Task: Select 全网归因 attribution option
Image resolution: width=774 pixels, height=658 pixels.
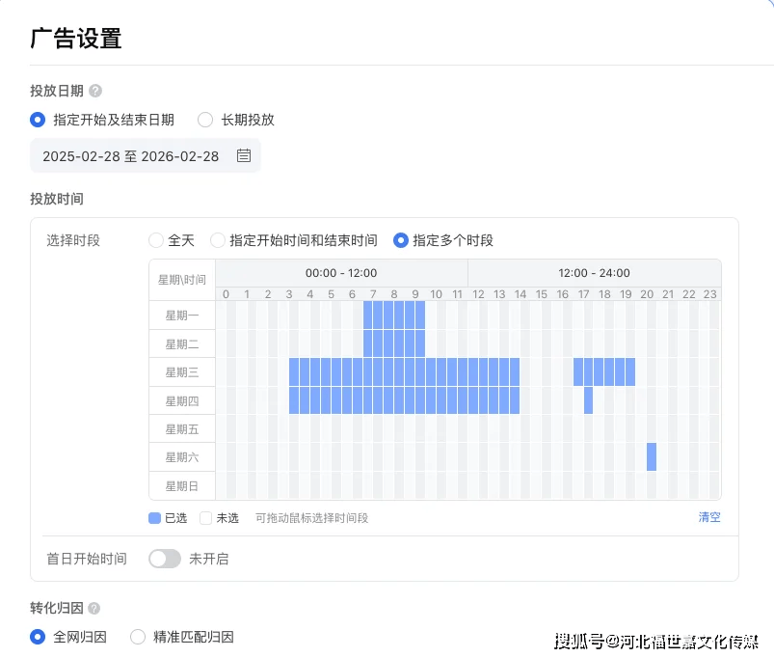Action: 38,637
